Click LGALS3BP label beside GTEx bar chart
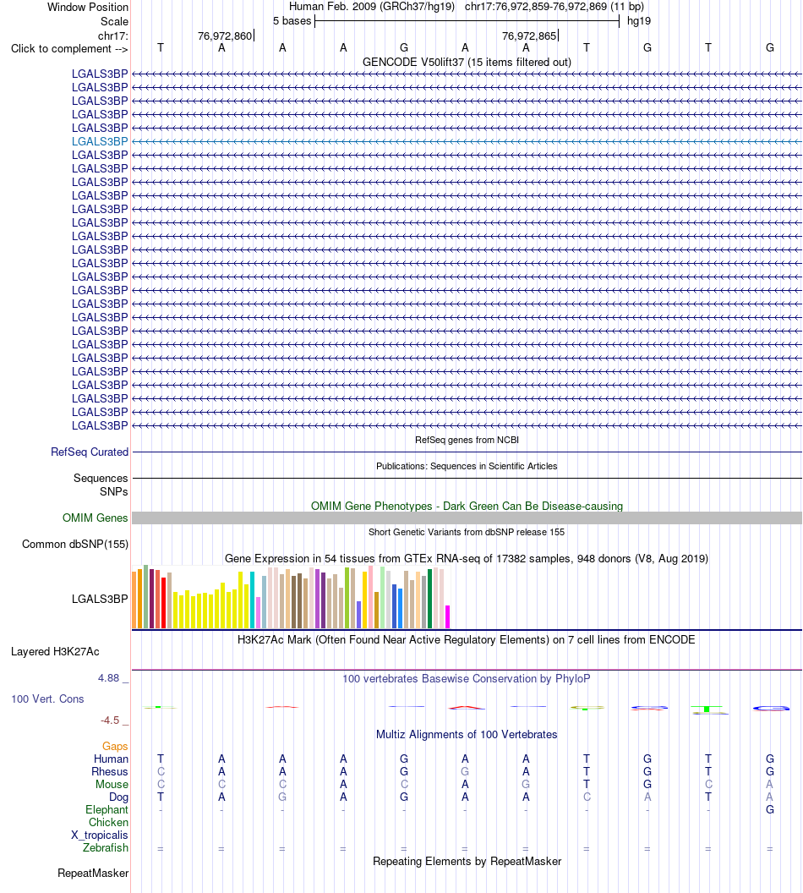 (x=100, y=599)
